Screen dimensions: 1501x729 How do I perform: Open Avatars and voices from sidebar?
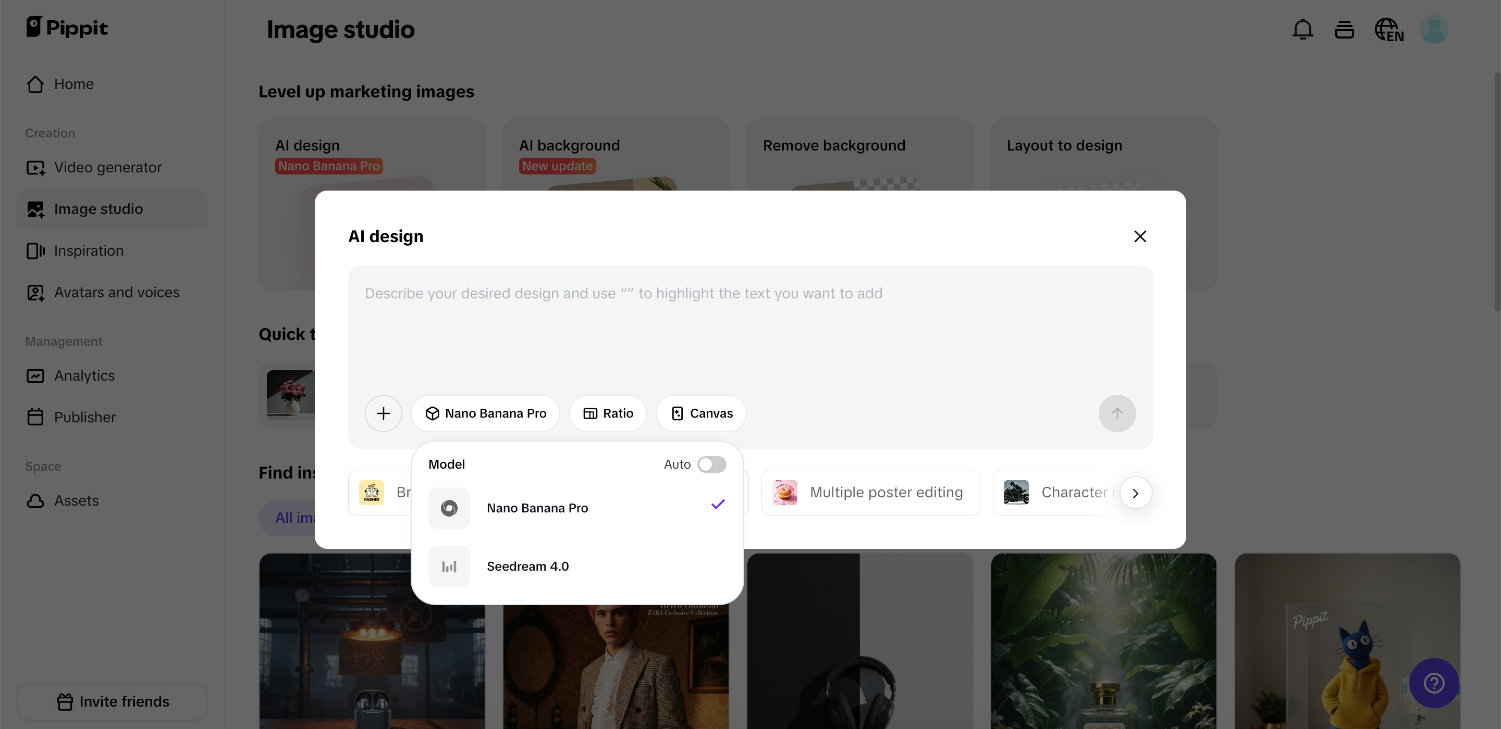[117, 293]
